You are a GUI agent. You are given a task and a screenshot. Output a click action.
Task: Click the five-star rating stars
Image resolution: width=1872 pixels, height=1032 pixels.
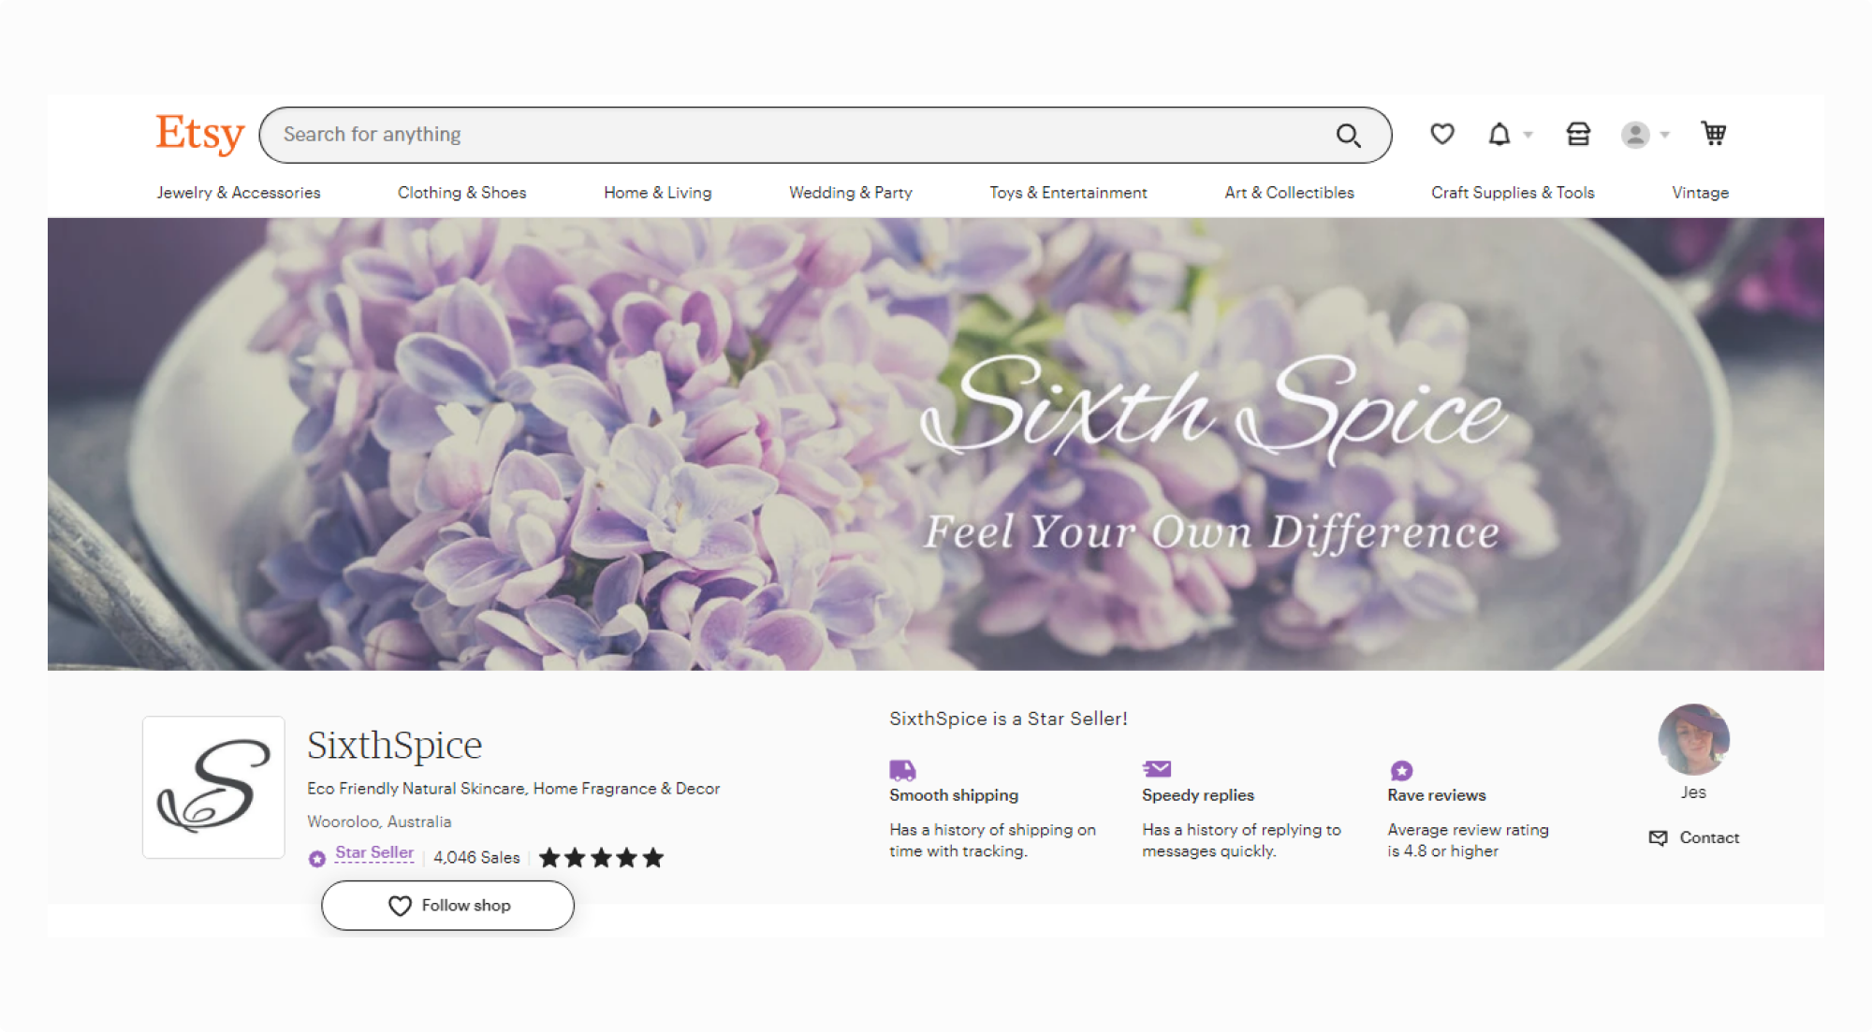[601, 857]
